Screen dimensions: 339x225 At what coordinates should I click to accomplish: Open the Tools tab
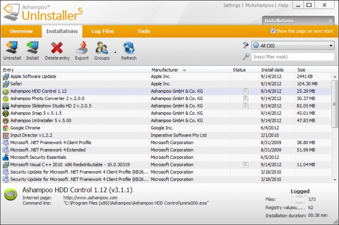click(144, 31)
